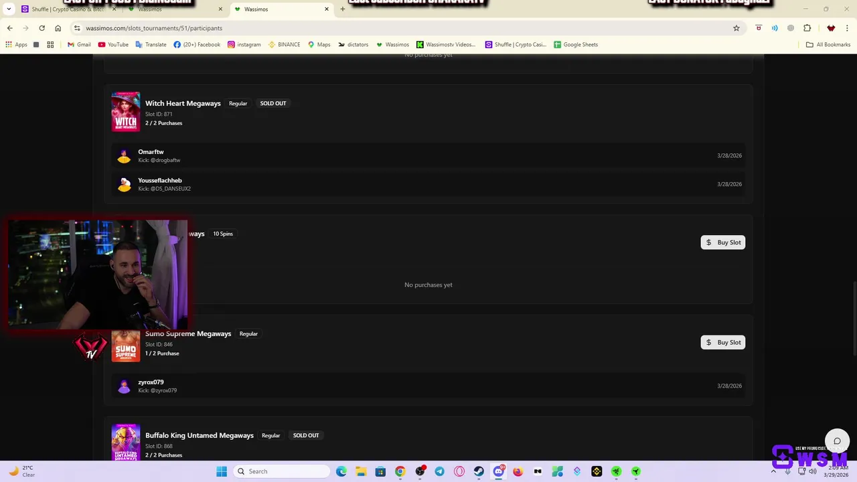This screenshot has height=482, width=857.
Task: Open Google Chrome from the taskbar
Action: tap(400, 471)
